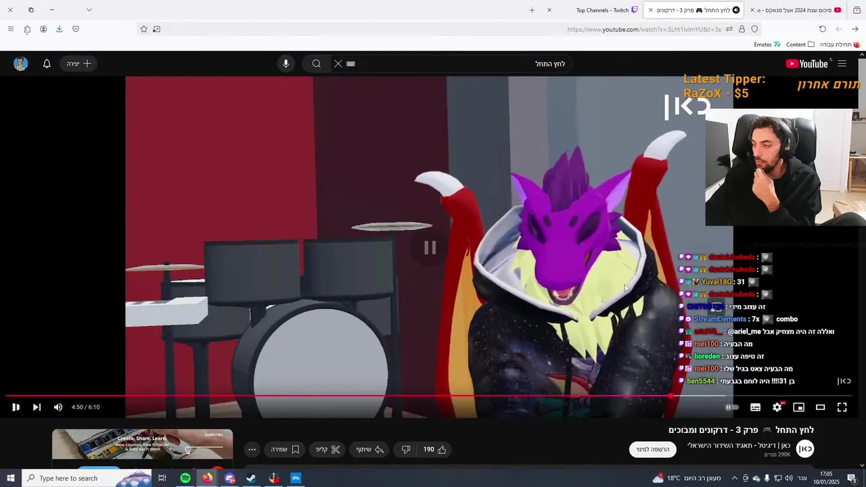This screenshot has height=487, width=866.
Task: Open the Windows notification center
Action: [852, 478]
